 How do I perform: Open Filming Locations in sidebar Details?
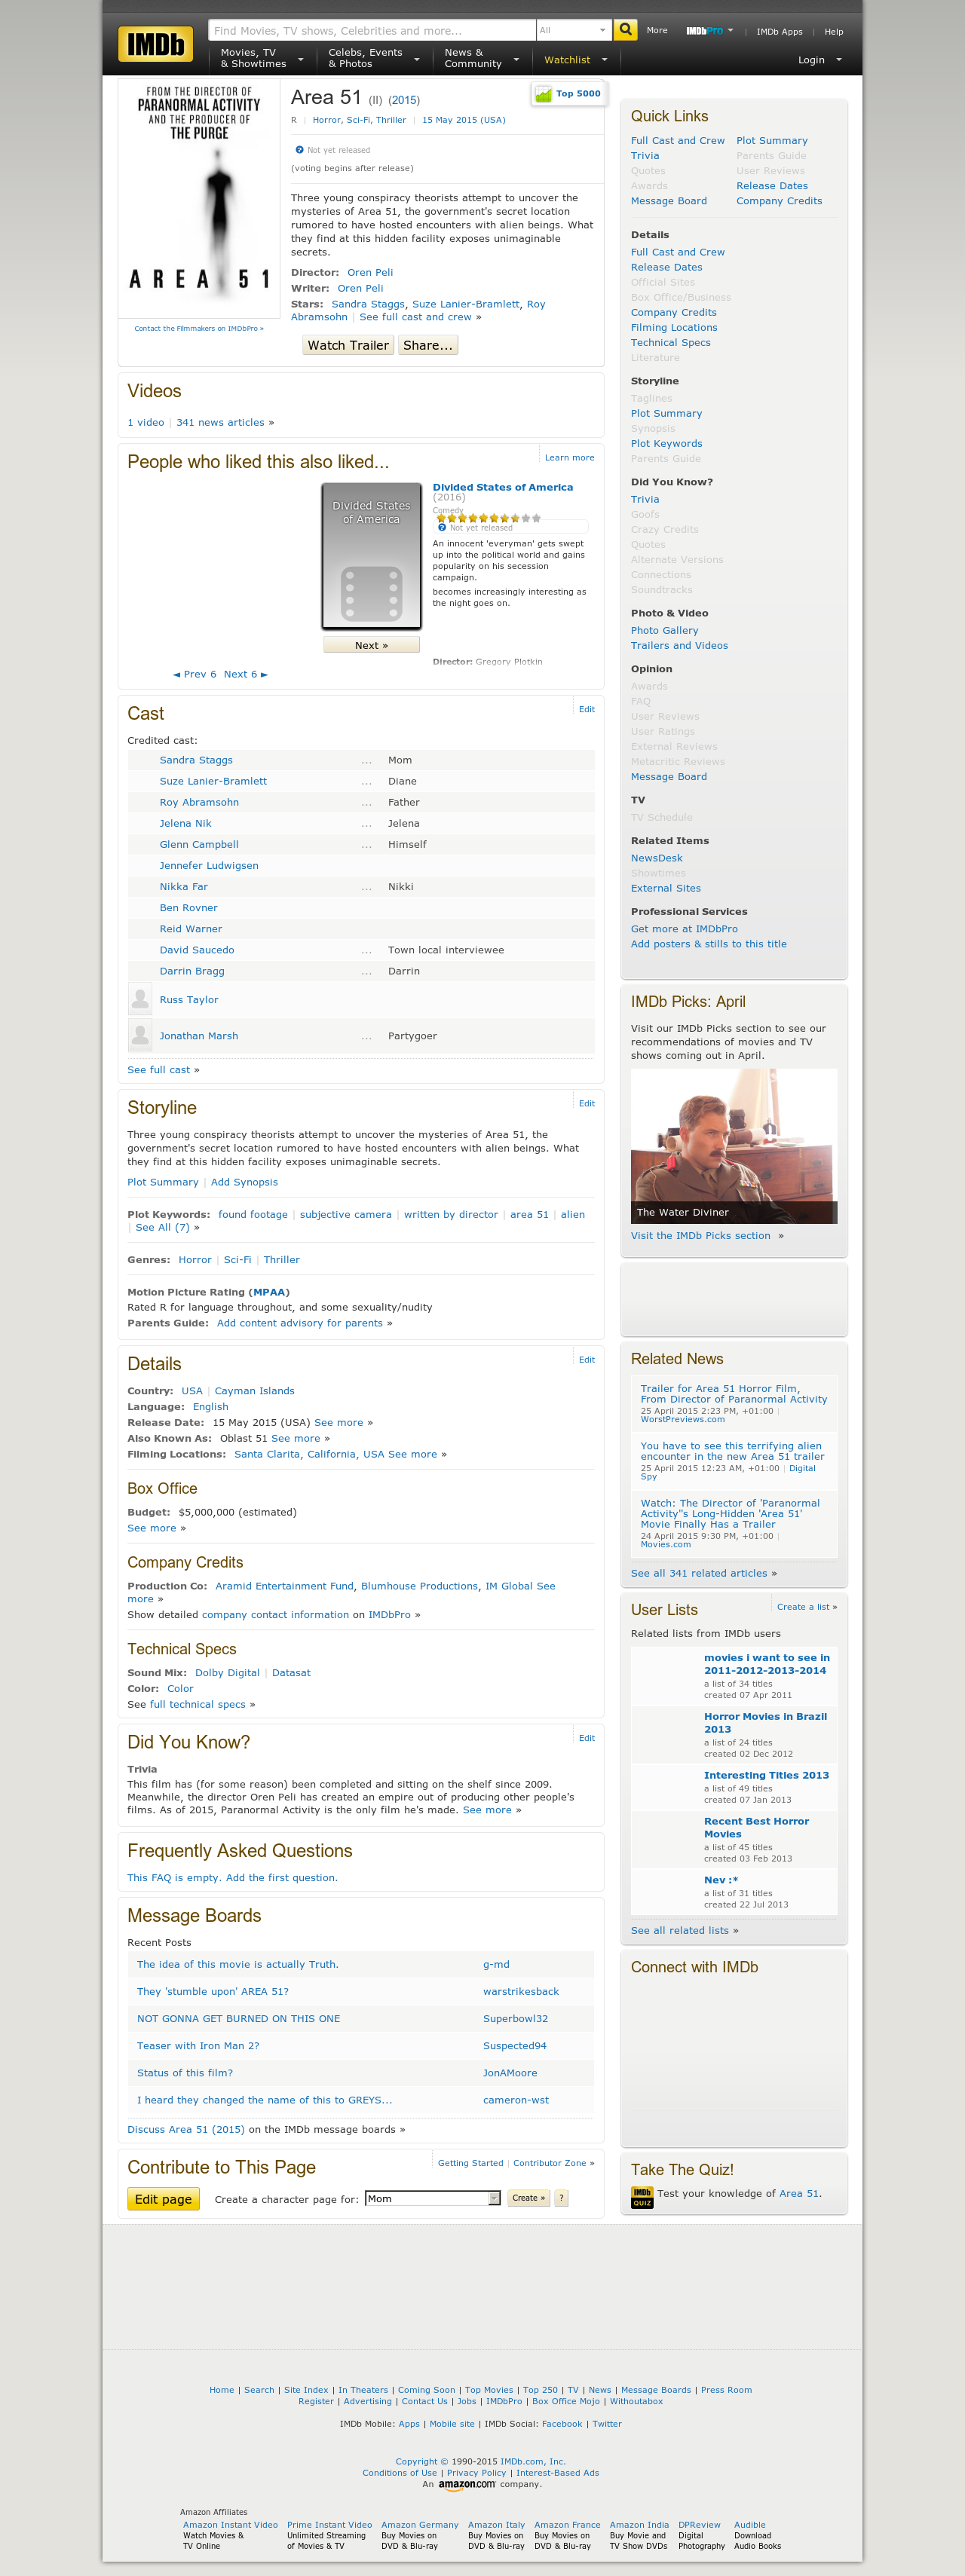[674, 328]
